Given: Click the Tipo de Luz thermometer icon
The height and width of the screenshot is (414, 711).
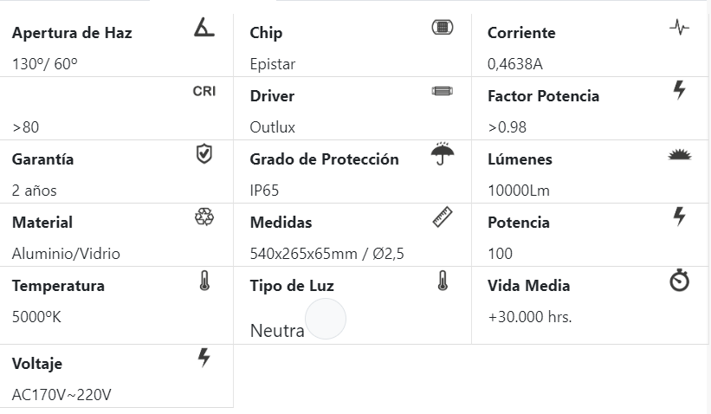Looking at the screenshot, I should 443,281.
